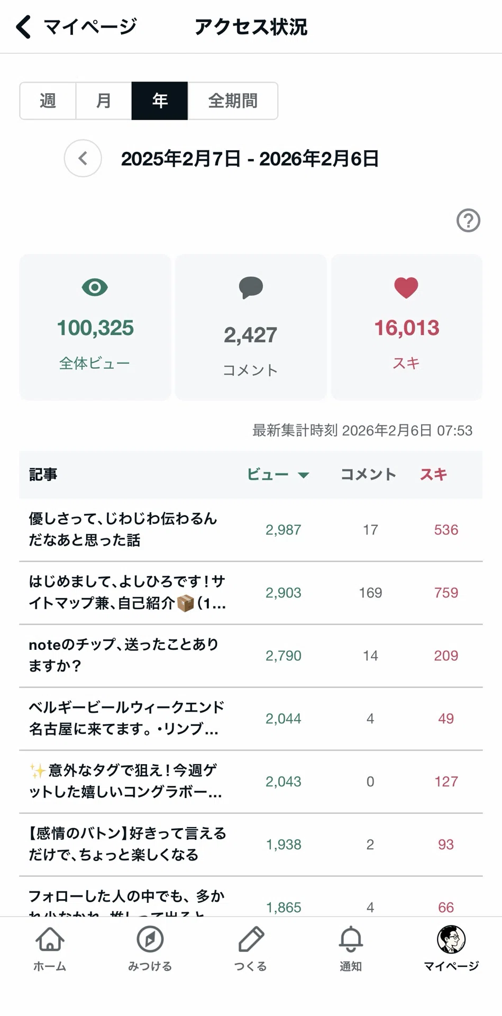Image resolution: width=502 pixels, height=1016 pixels.
Task: Open the マイページ profile avatar
Action: pyautogui.click(x=451, y=939)
